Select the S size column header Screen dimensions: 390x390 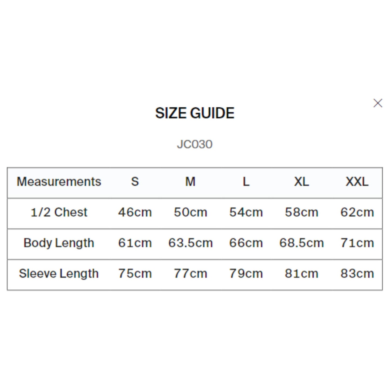click(x=135, y=182)
